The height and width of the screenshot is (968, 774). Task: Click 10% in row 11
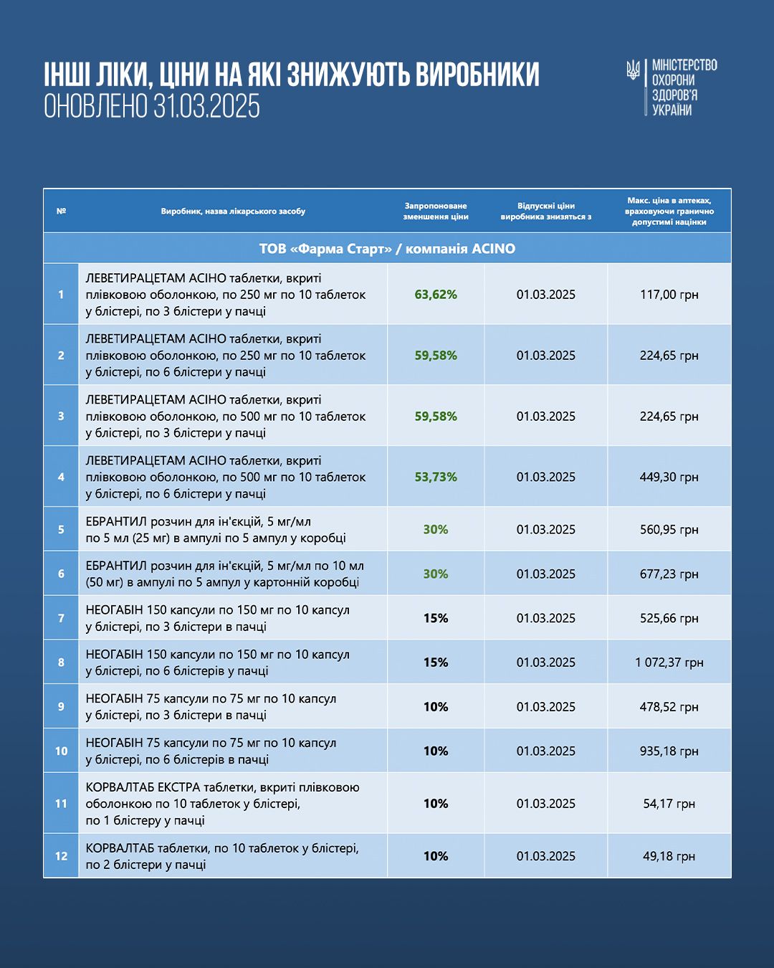436,804
